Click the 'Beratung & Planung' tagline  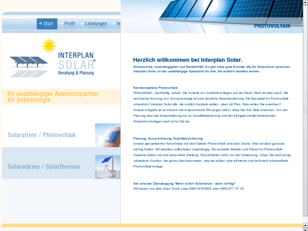[x=76, y=73]
